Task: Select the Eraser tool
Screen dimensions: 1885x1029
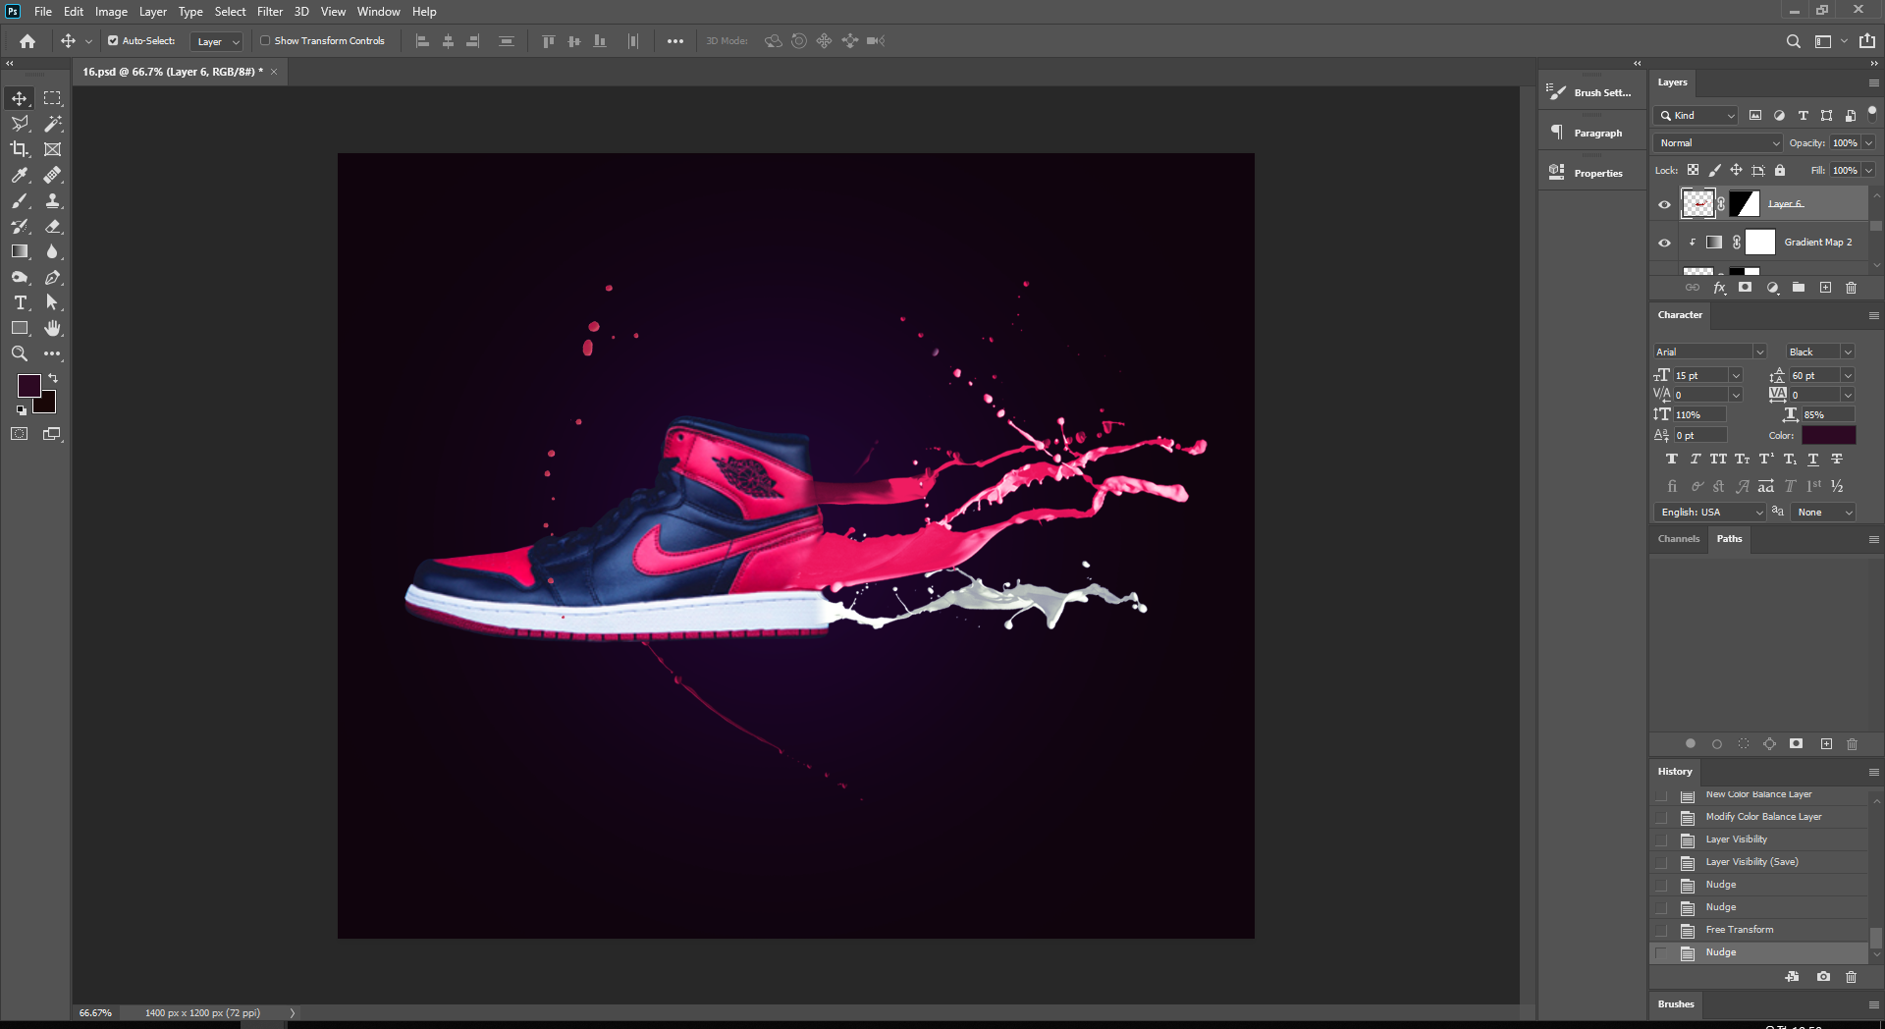Action: pyautogui.click(x=52, y=226)
